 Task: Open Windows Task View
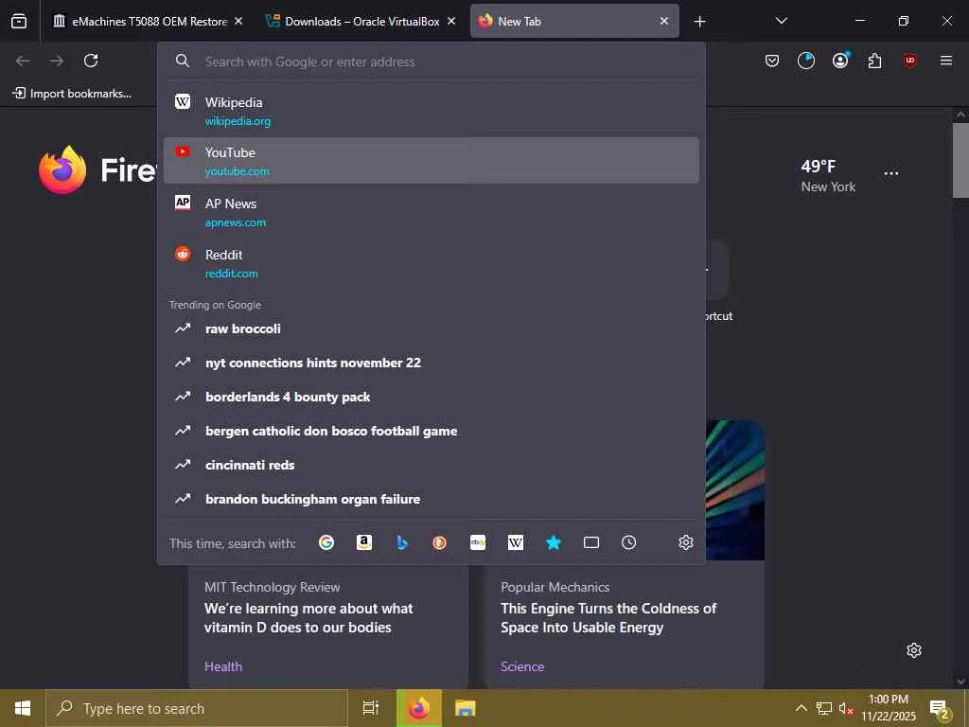click(370, 708)
